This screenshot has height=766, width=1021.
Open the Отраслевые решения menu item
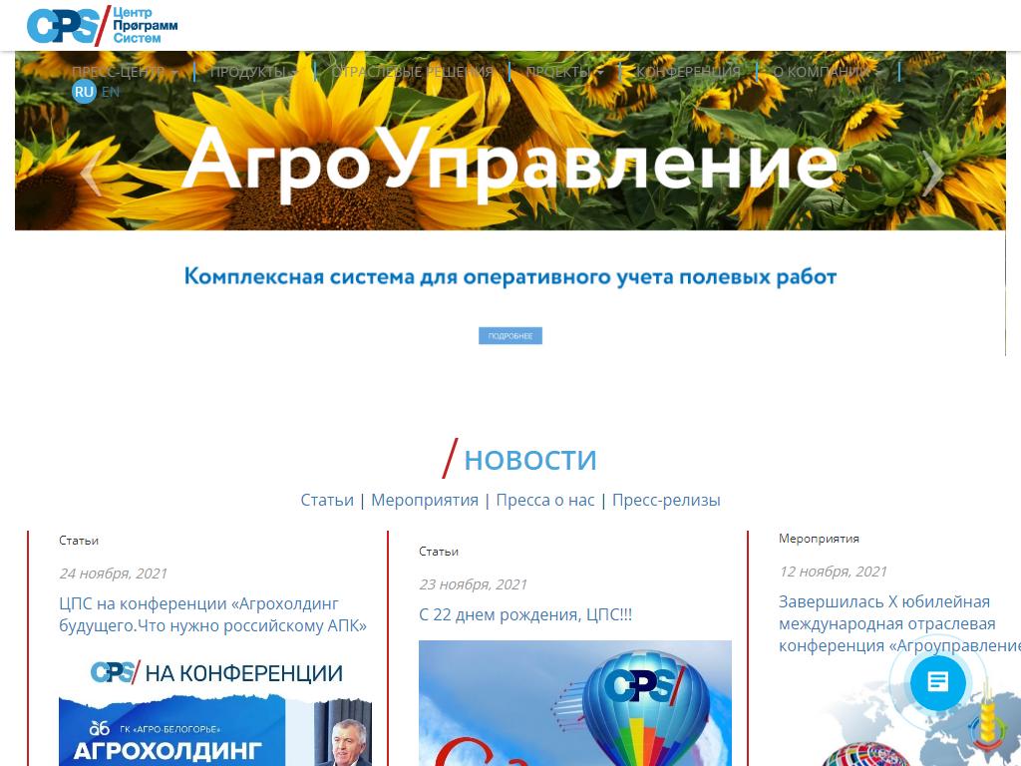[x=412, y=72]
